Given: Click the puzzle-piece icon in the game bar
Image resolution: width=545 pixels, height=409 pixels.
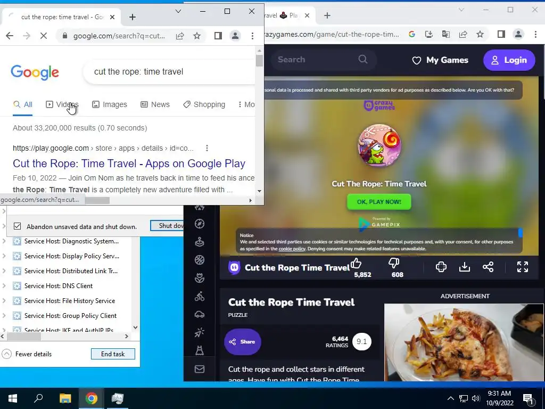Looking at the screenshot, I should 441,267.
